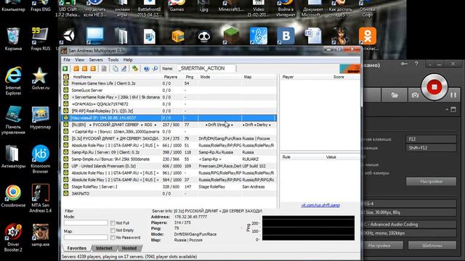
Task: Open the Tools menu
Action: (x=113, y=59)
